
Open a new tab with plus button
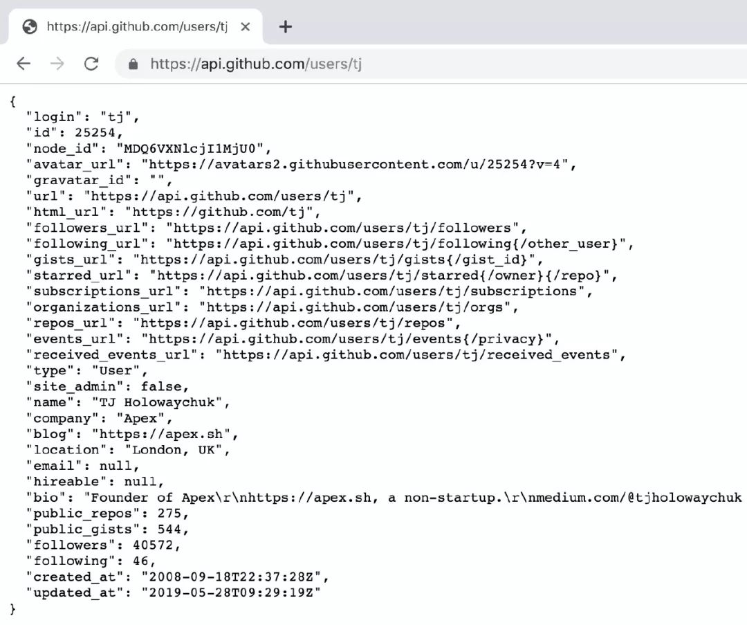pyautogui.click(x=286, y=27)
